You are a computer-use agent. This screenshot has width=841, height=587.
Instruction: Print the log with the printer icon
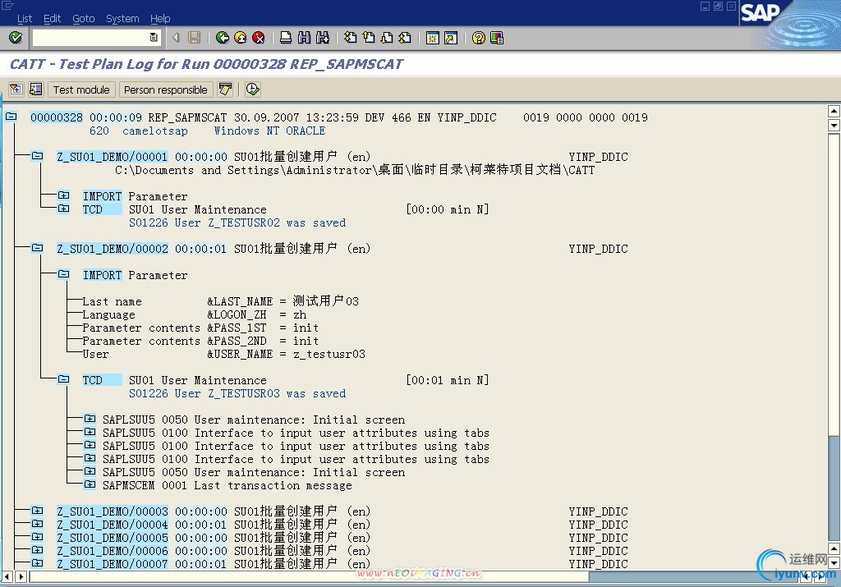(286, 38)
